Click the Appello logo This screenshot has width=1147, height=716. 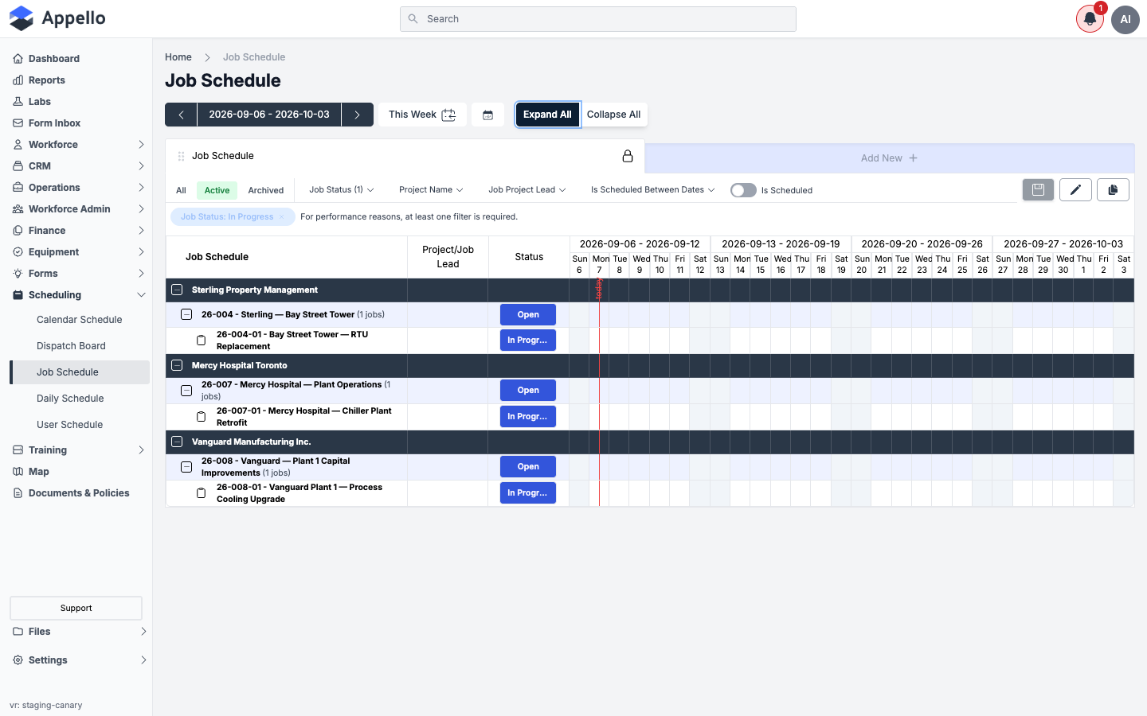pos(57,18)
